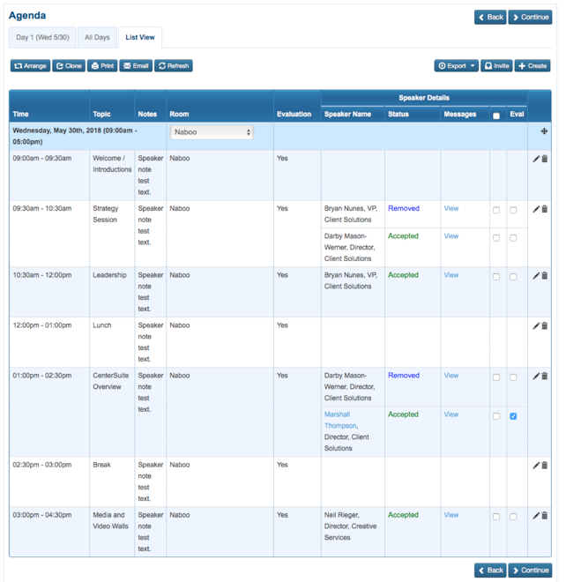Open the Naboo room dropdown

(x=212, y=132)
